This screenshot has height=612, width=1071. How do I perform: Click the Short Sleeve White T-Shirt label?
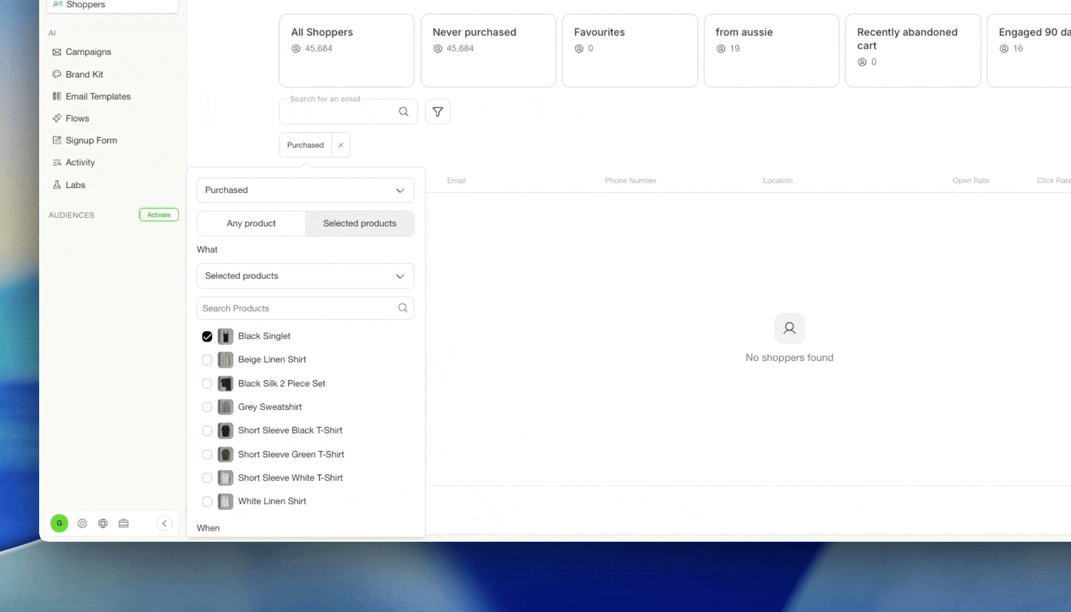pos(290,478)
